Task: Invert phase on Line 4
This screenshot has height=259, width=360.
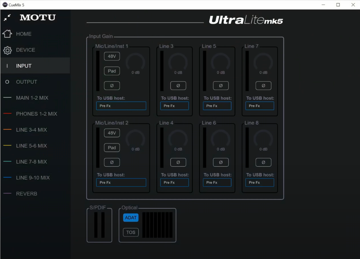Action: 178,162
